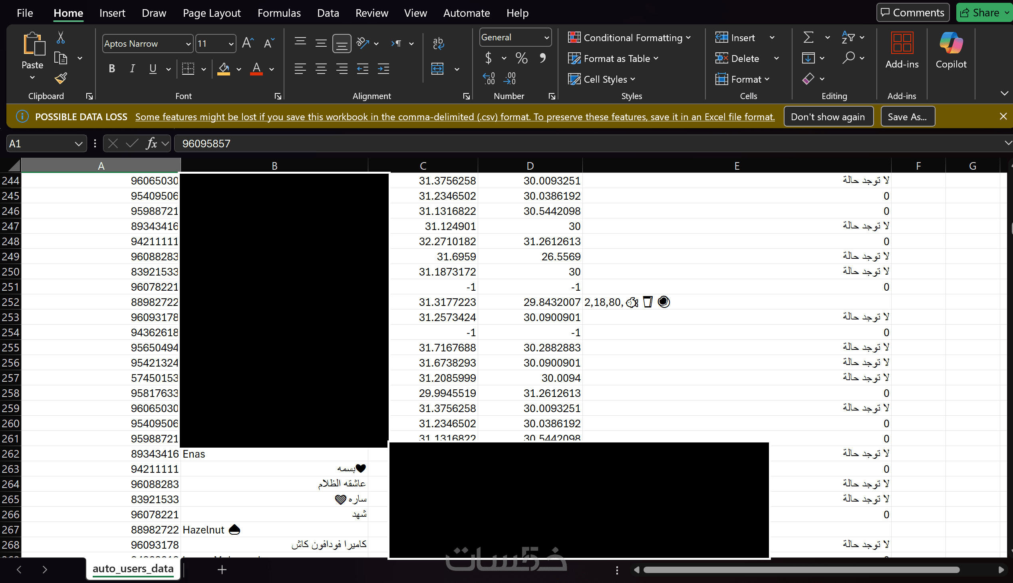
Task: Click the Increase Font Size icon
Action: [248, 43]
